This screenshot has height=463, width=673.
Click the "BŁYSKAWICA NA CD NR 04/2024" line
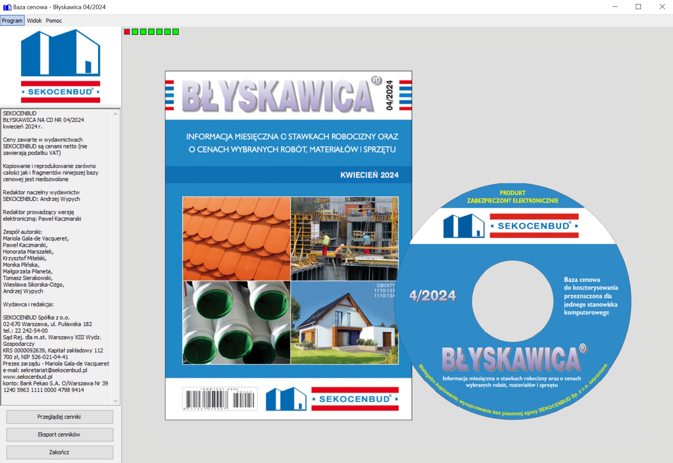pyautogui.click(x=44, y=120)
